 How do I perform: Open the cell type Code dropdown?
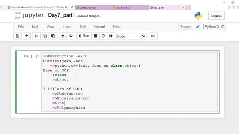[131, 36]
